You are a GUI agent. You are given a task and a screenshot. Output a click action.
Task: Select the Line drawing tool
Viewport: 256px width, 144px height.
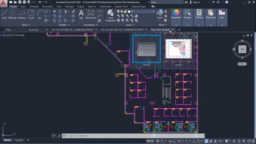[4, 14]
